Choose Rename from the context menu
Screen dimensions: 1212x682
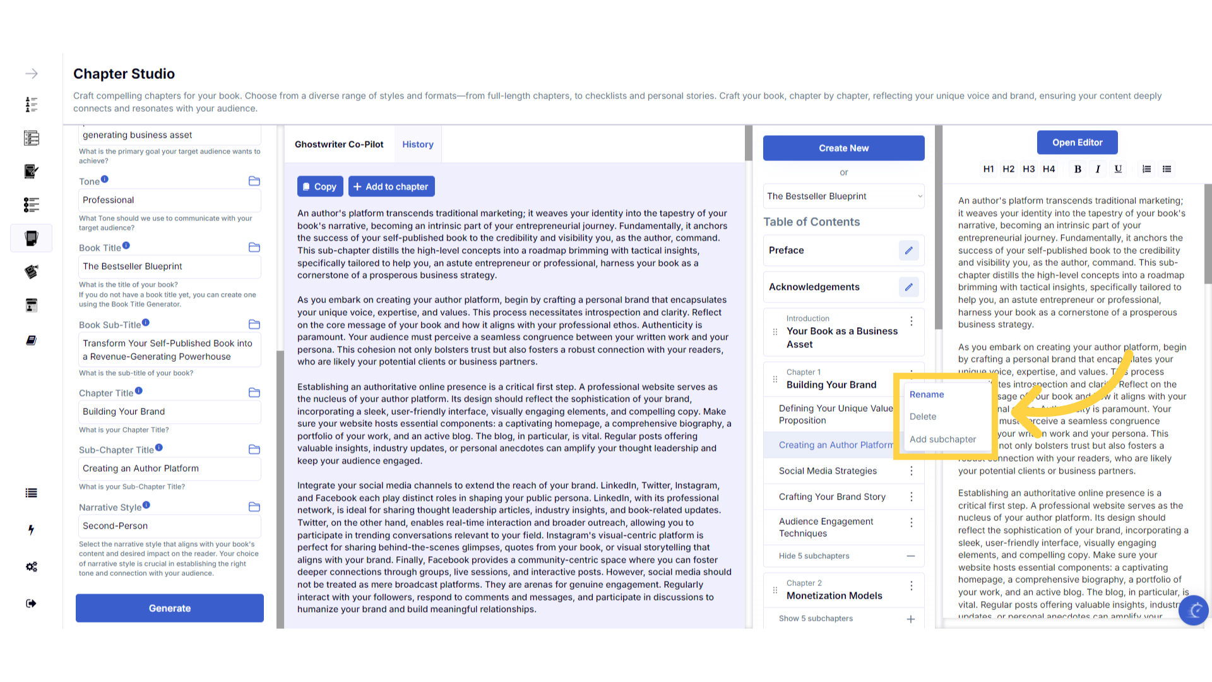(927, 395)
